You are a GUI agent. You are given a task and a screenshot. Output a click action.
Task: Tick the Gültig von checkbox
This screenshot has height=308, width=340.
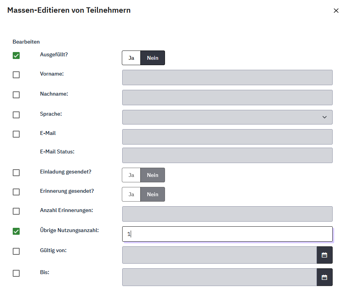16,251
